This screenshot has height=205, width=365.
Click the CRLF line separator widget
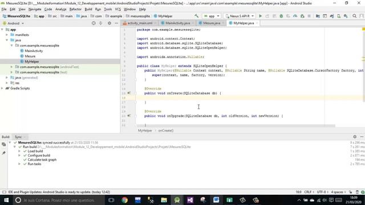click(x=309, y=192)
